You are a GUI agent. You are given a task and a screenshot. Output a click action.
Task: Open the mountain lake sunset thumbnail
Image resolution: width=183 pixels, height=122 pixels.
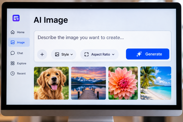(x=88, y=83)
